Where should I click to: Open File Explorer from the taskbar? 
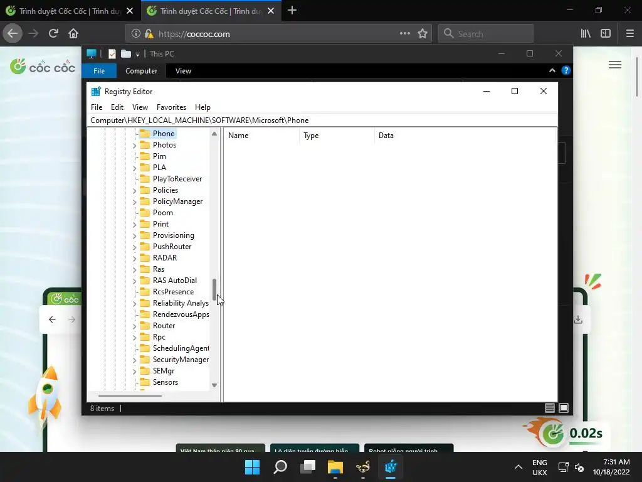335,467
